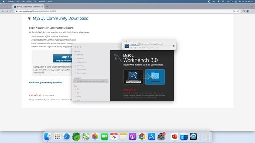Click the MySQL Workbench app icon in installer

(133, 75)
